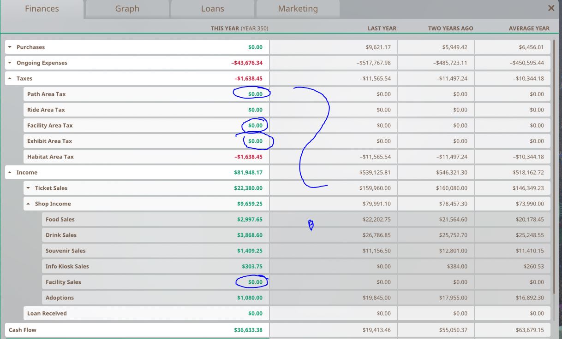562x339 pixels.
Task: Click average year Adoptions value $16,892.30
Action: point(530,298)
